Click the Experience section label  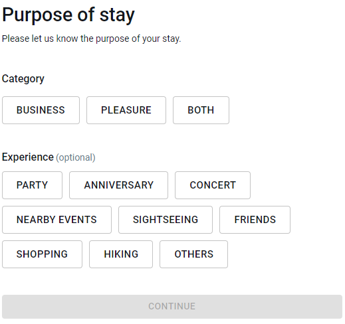tap(28, 157)
